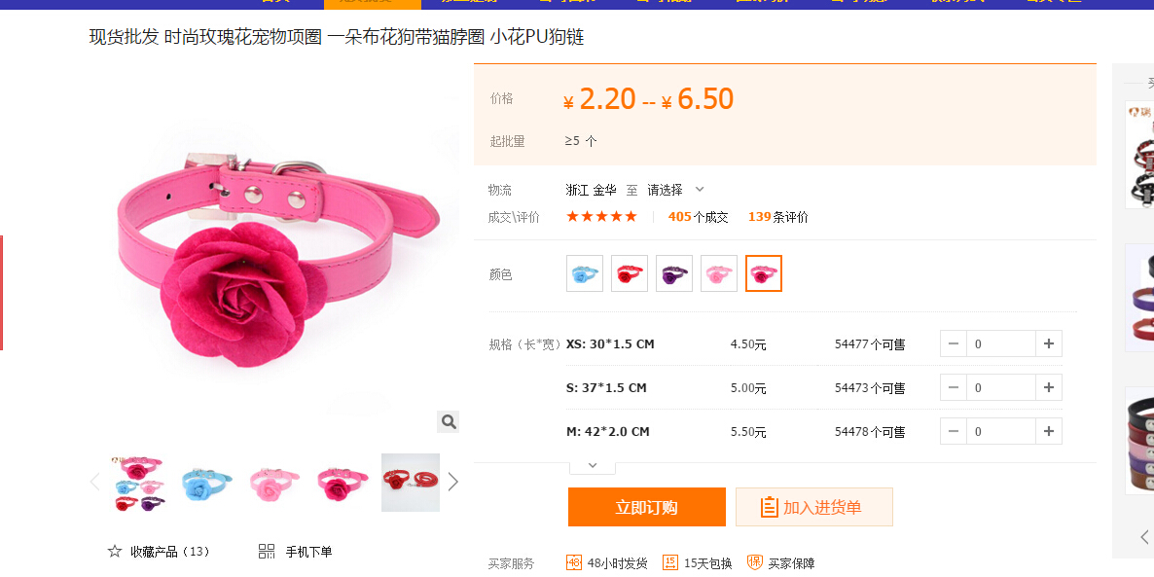Viewport: 1154px width, 577px height.
Task: Increase quantity for M size
Action: click(x=1048, y=431)
